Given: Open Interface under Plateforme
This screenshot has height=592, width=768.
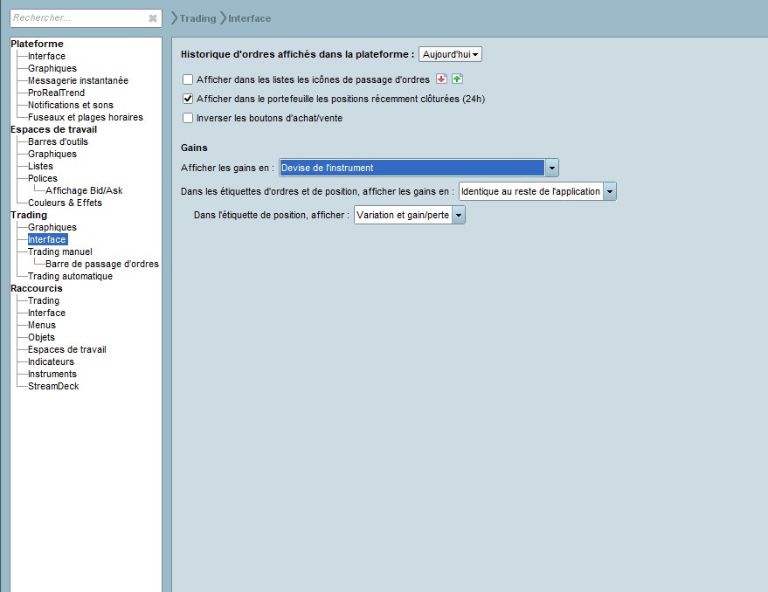Looking at the screenshot, I should click(46, 56).
